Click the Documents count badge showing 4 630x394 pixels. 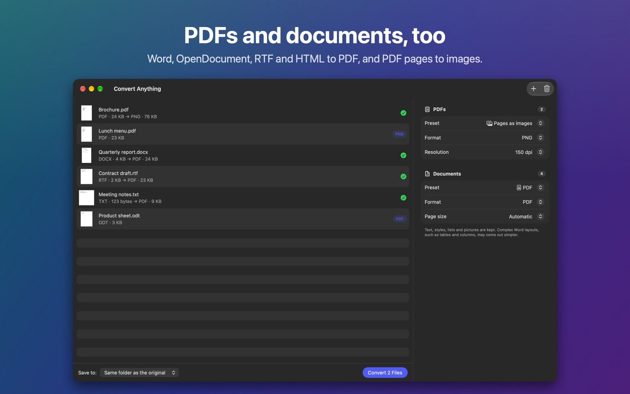(542, 174)
